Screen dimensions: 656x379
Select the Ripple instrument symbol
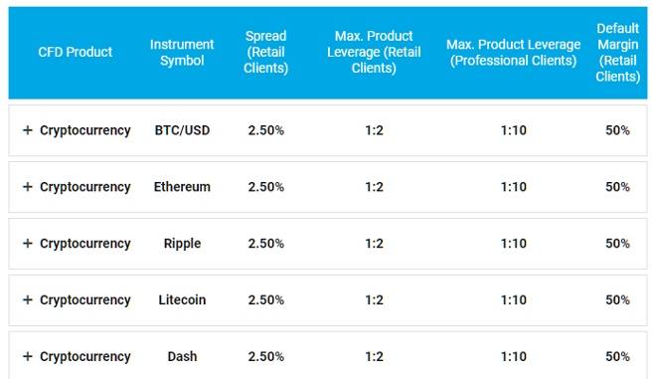click(183, 244)
